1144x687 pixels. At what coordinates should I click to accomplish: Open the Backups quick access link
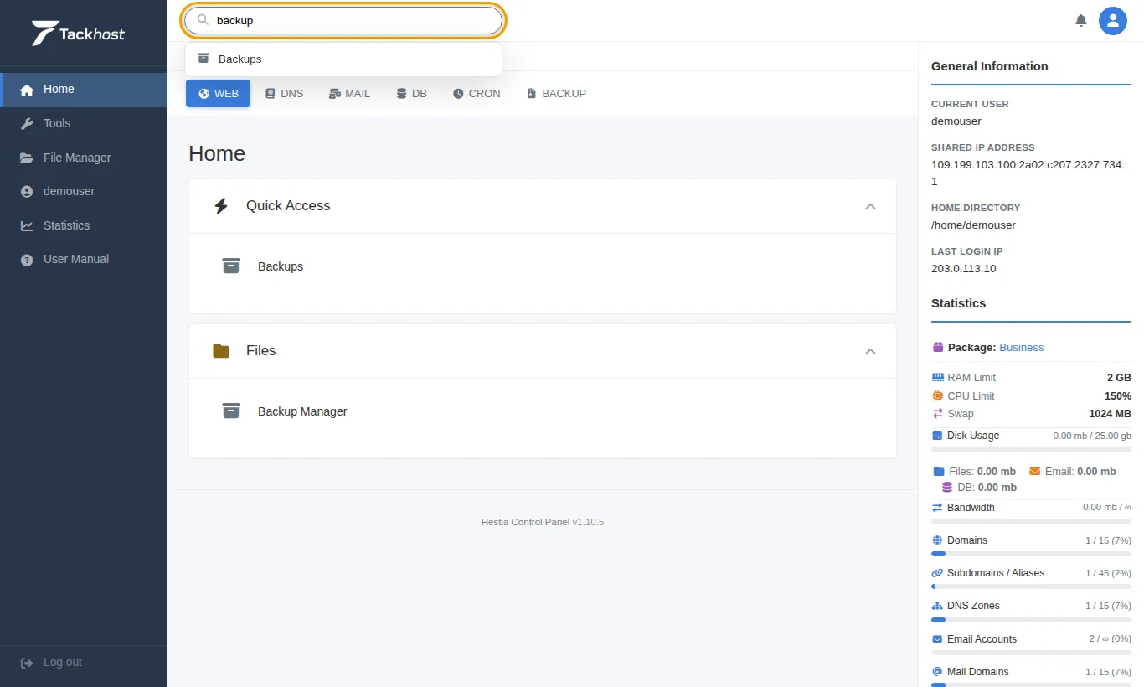(281, 266)
